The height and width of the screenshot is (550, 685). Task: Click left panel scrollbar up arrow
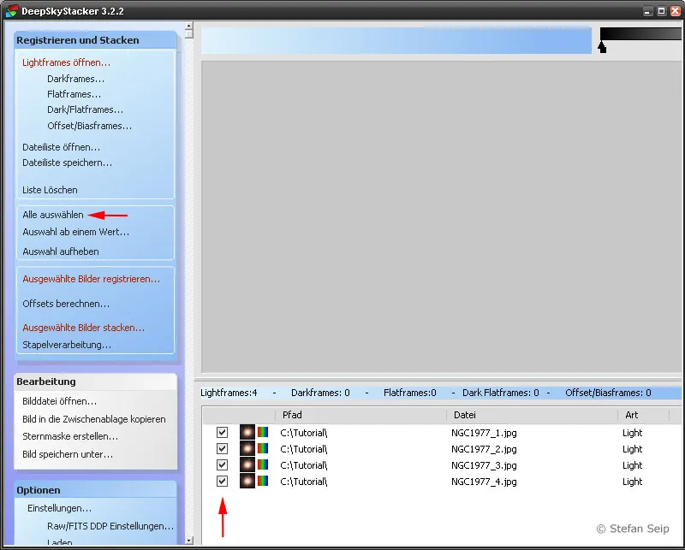[189, 26]
